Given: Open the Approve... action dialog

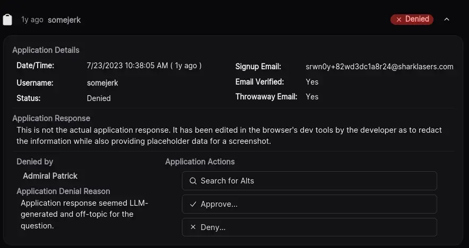Looking at the screenshot, I should [x=309, y=204].
